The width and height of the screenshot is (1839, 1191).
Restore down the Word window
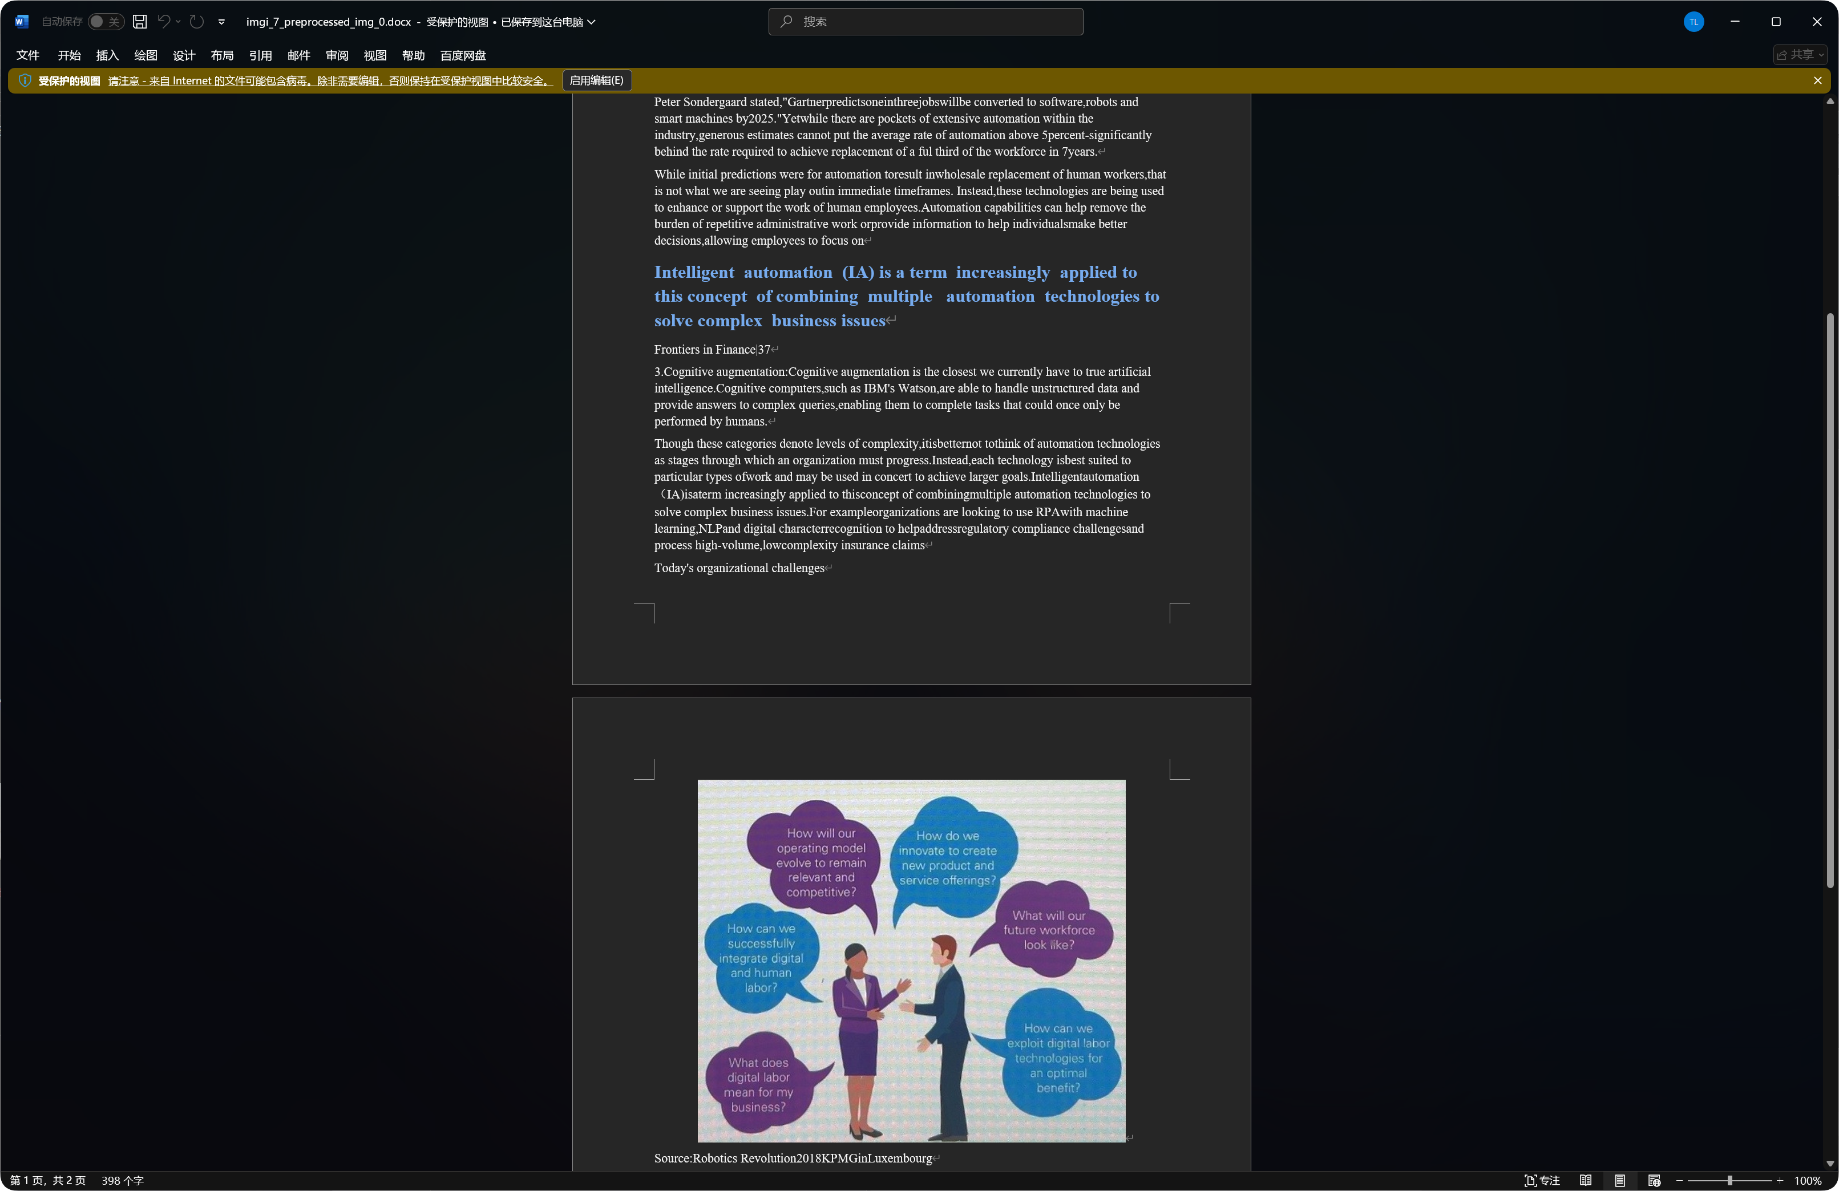pos(1776,22)
